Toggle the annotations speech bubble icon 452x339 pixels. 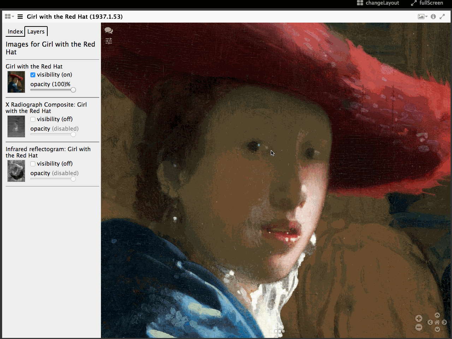(109, 31)
